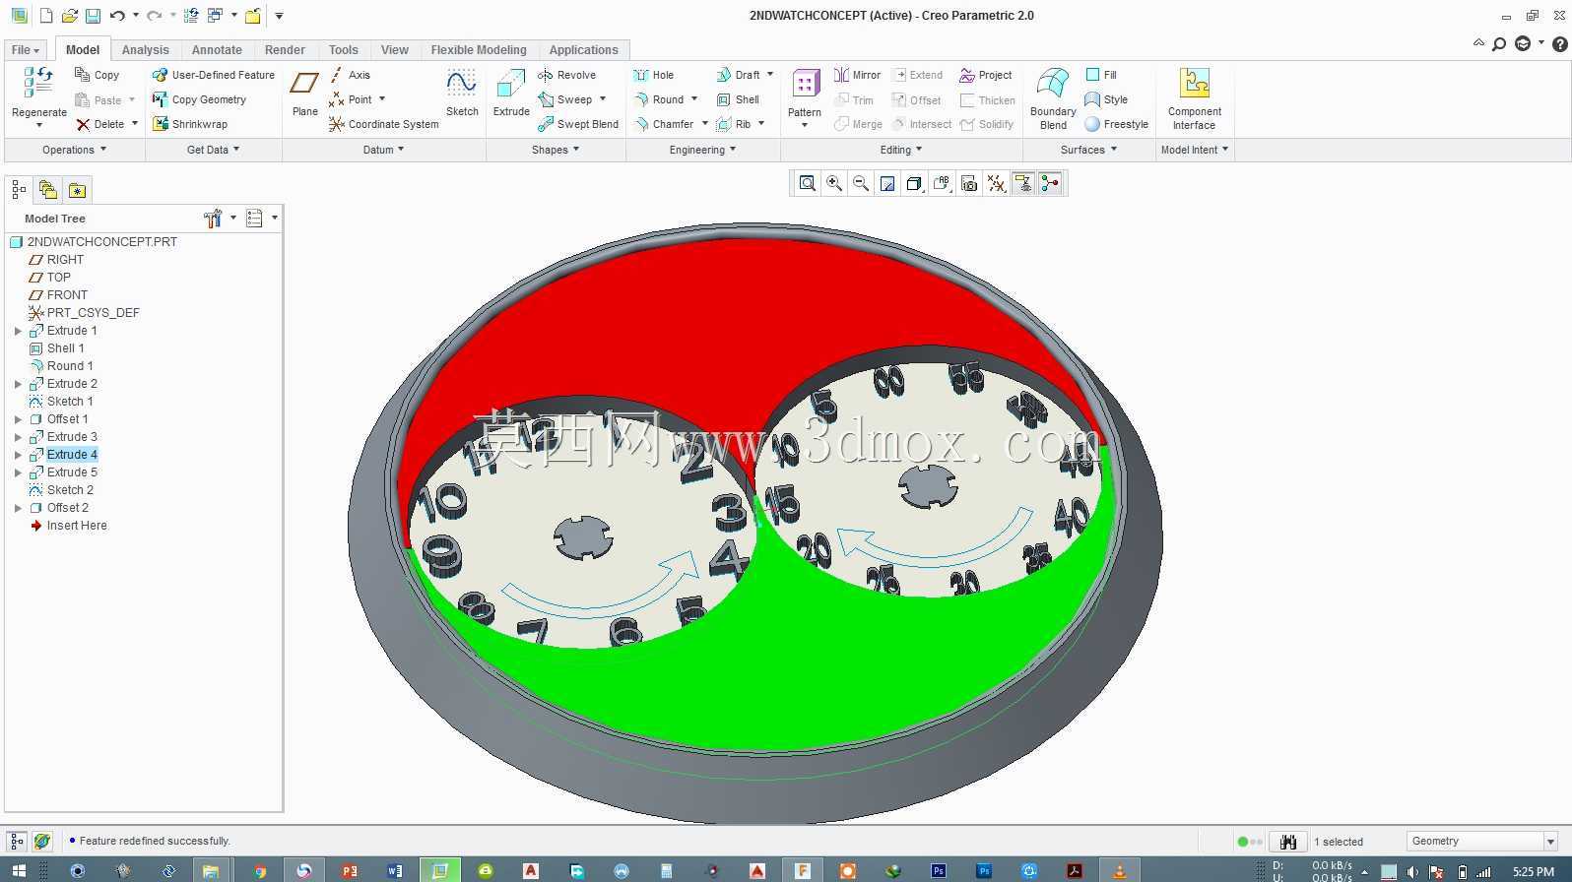The image size is (1572, 882).
Task: Select the Shell tool
Action: (739, 99)
